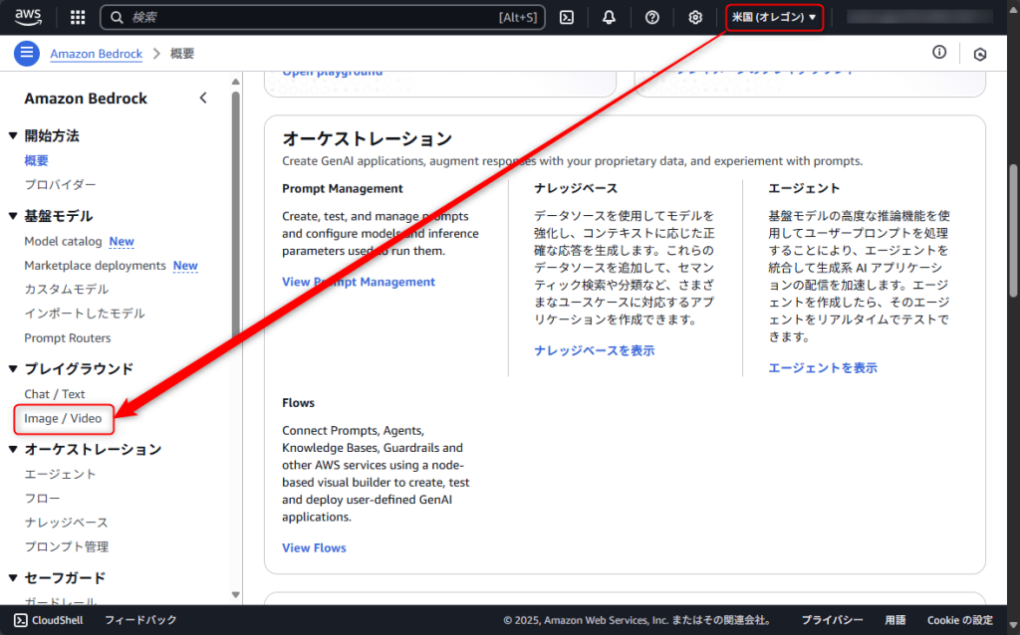Click the エージェントを表示 link
The width and height of the screenshot is (1020, 635).
point(823,368)
